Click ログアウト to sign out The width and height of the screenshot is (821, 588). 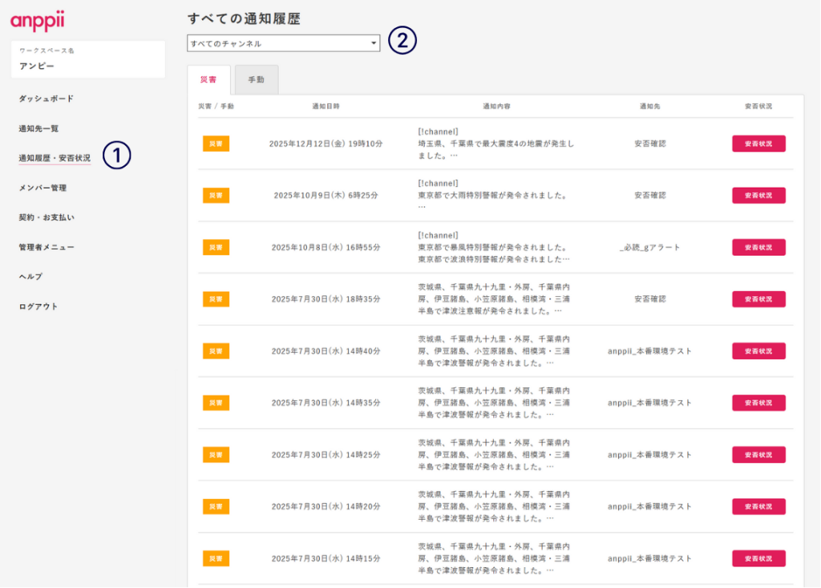pyautogui.click(x=38, y=306)
